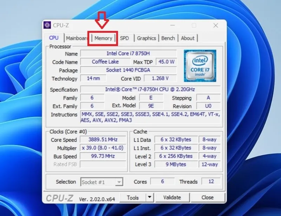The width and height of the screenshot is (281, 216).
Task: Switch to the Memory tab
Action: pos(103,38)
